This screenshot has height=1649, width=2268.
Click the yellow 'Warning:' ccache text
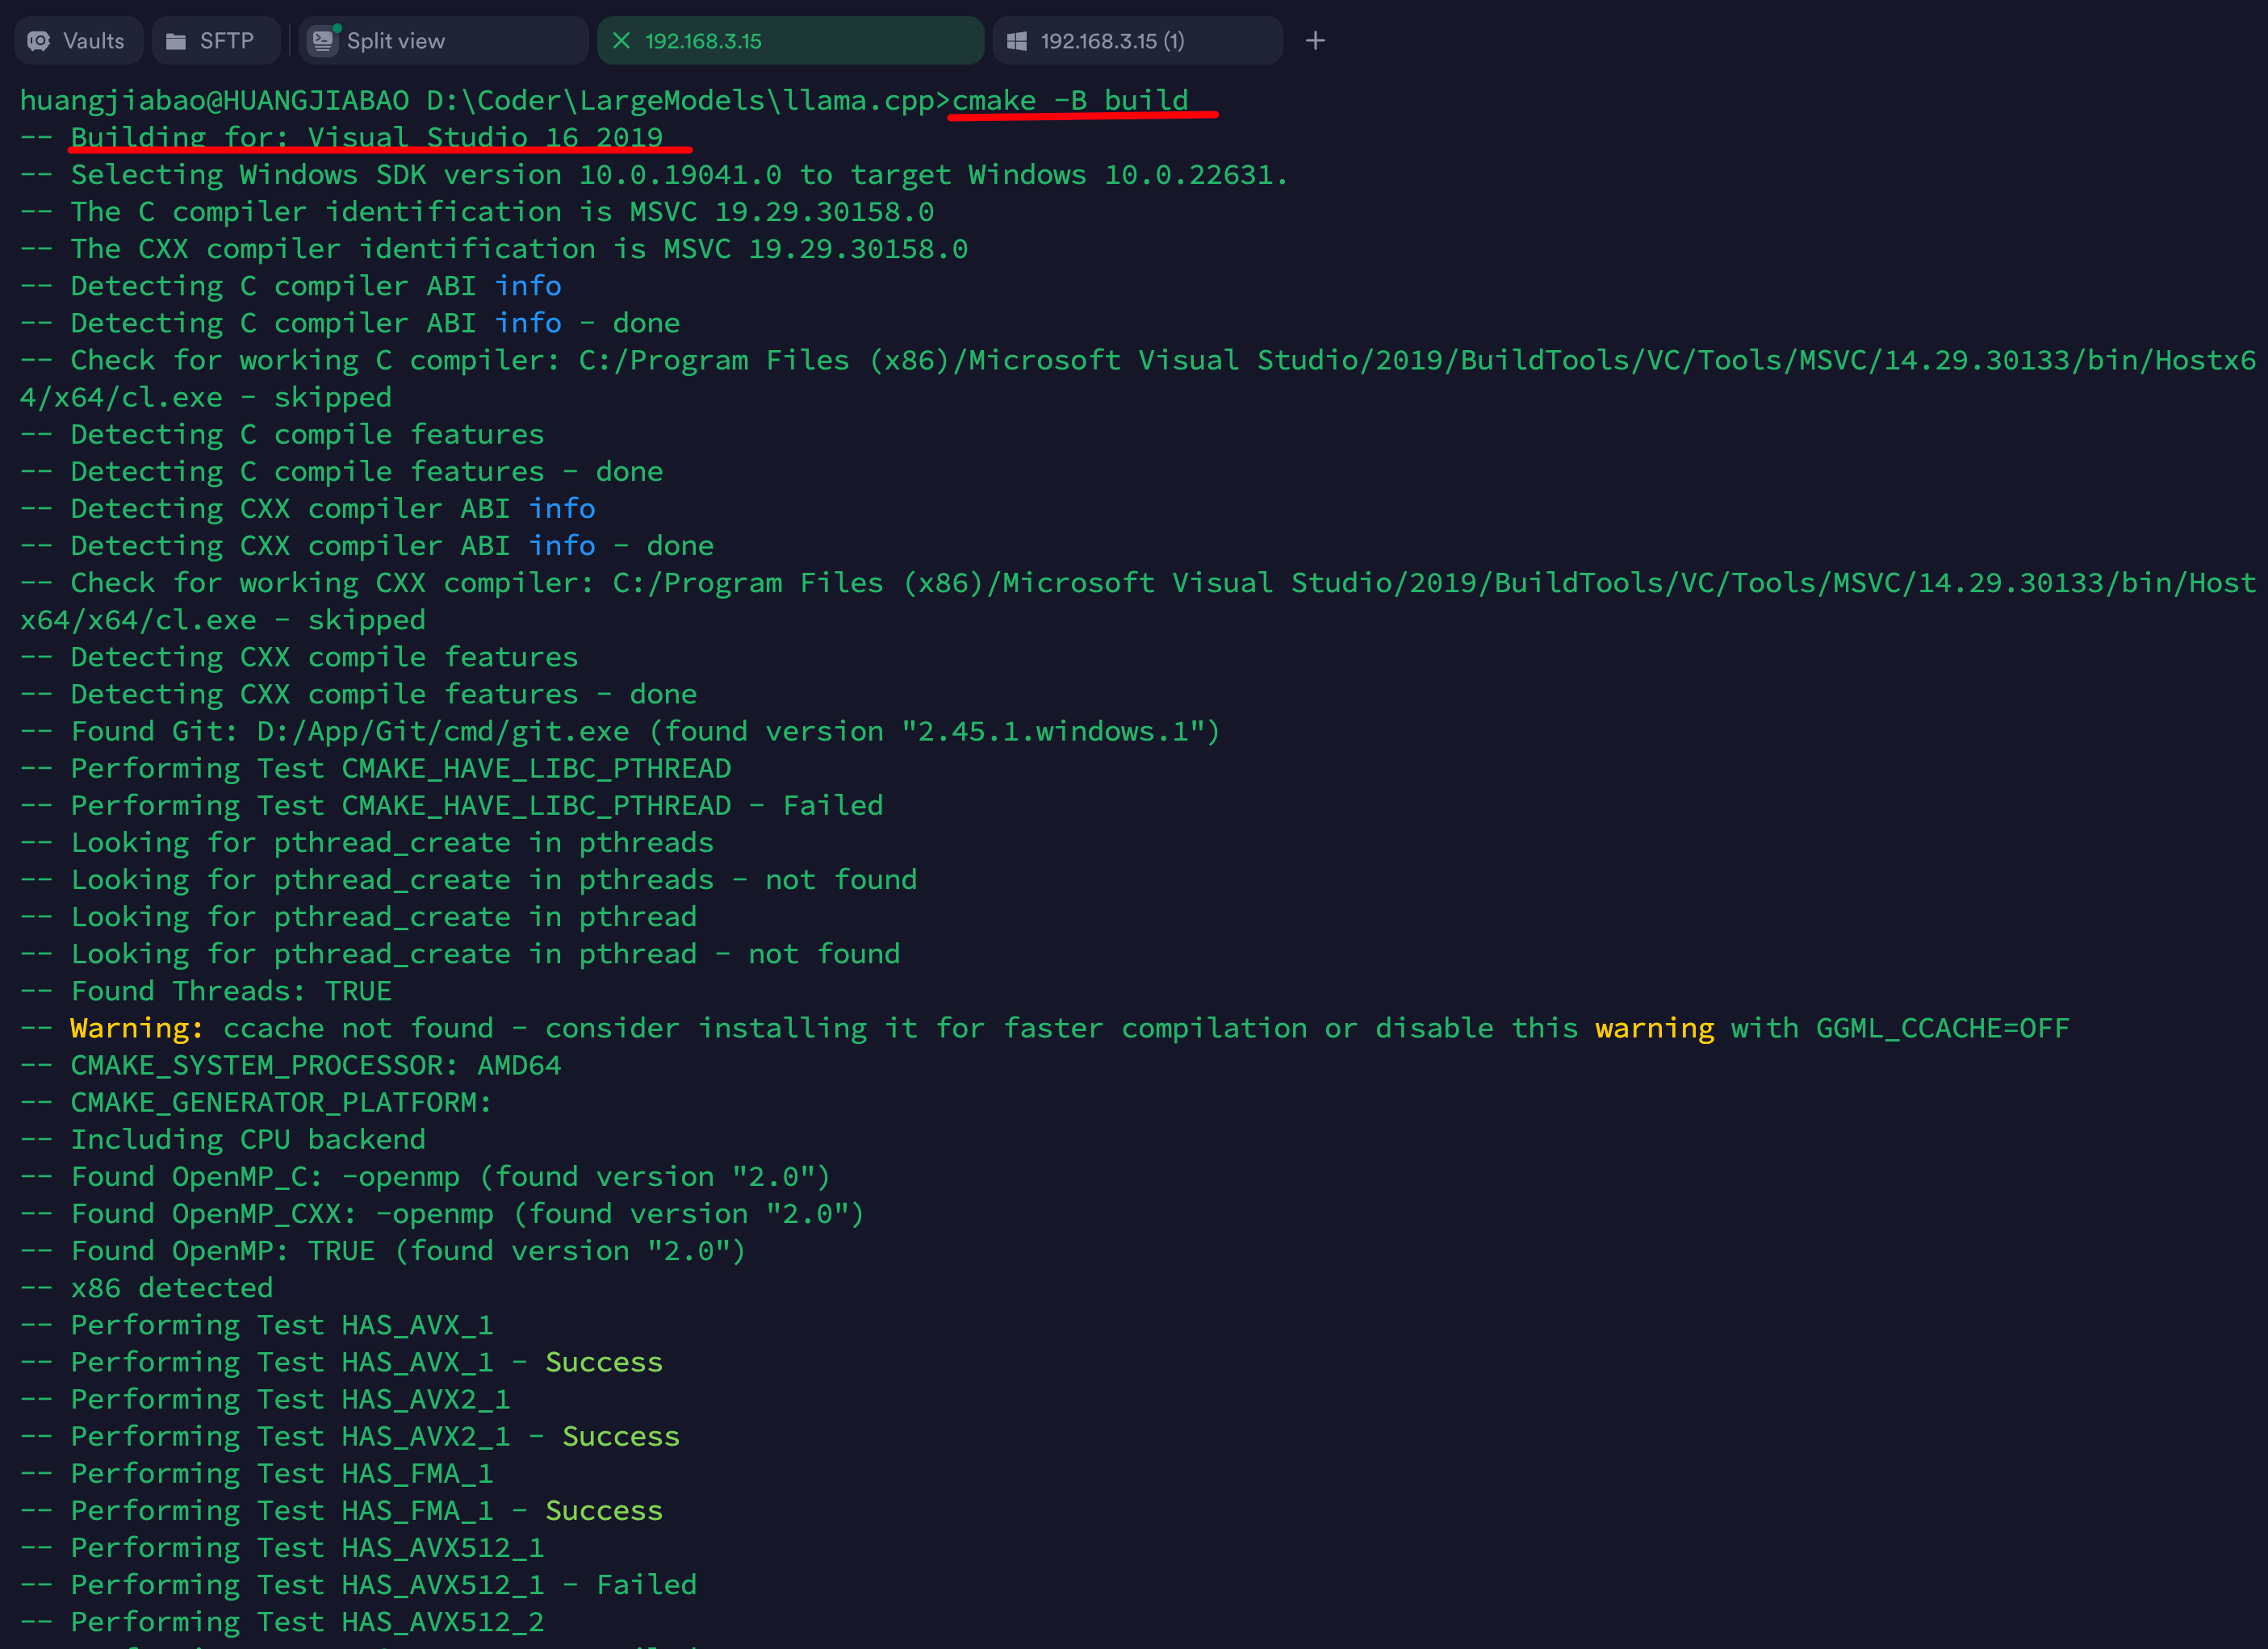coord(137,1027)
